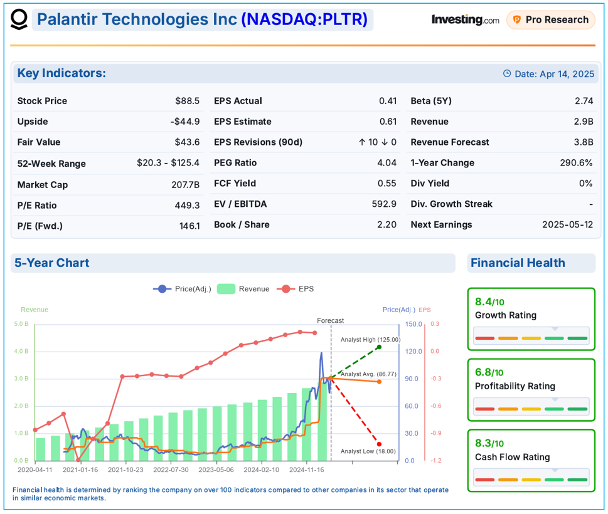This screenshot has width=608, height=514.
Task: Click the Profitability Rating score bar
Action: click(x=531, y=407)
